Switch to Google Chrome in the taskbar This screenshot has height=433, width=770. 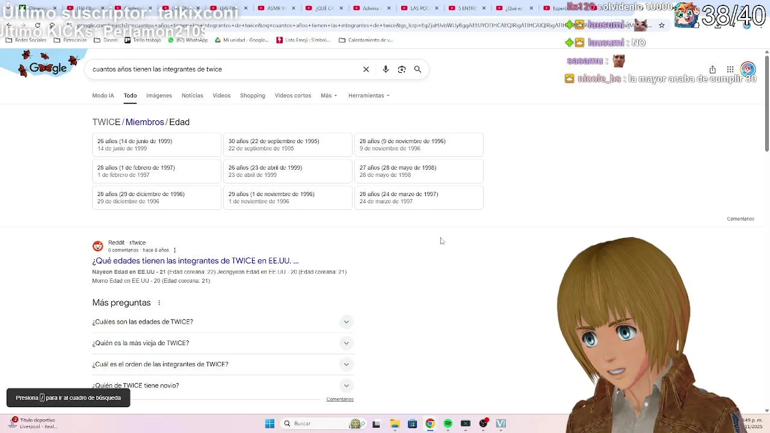pyautogui.click(x=430, y=423)
